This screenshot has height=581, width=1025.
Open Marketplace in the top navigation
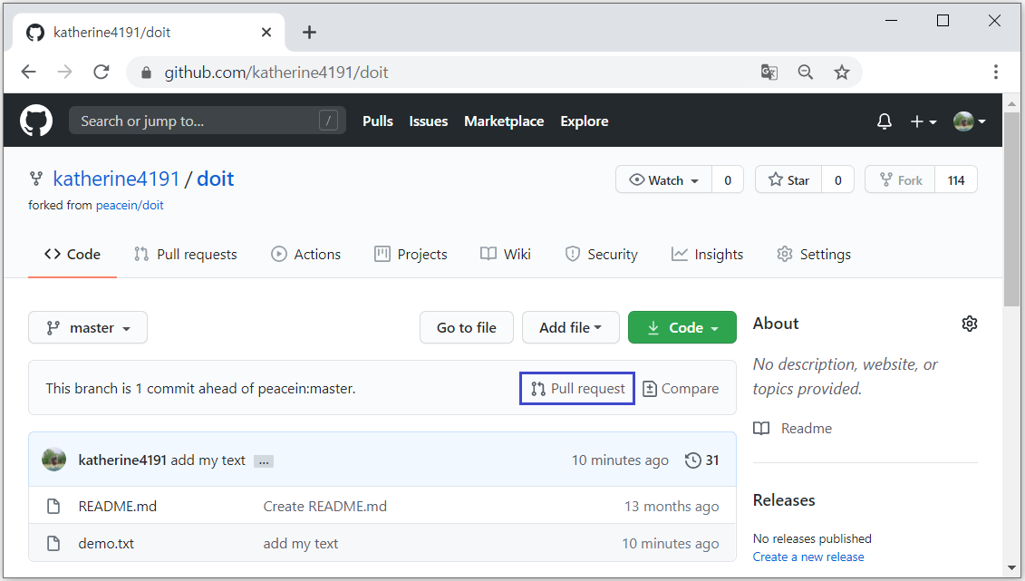pos(504,121)
